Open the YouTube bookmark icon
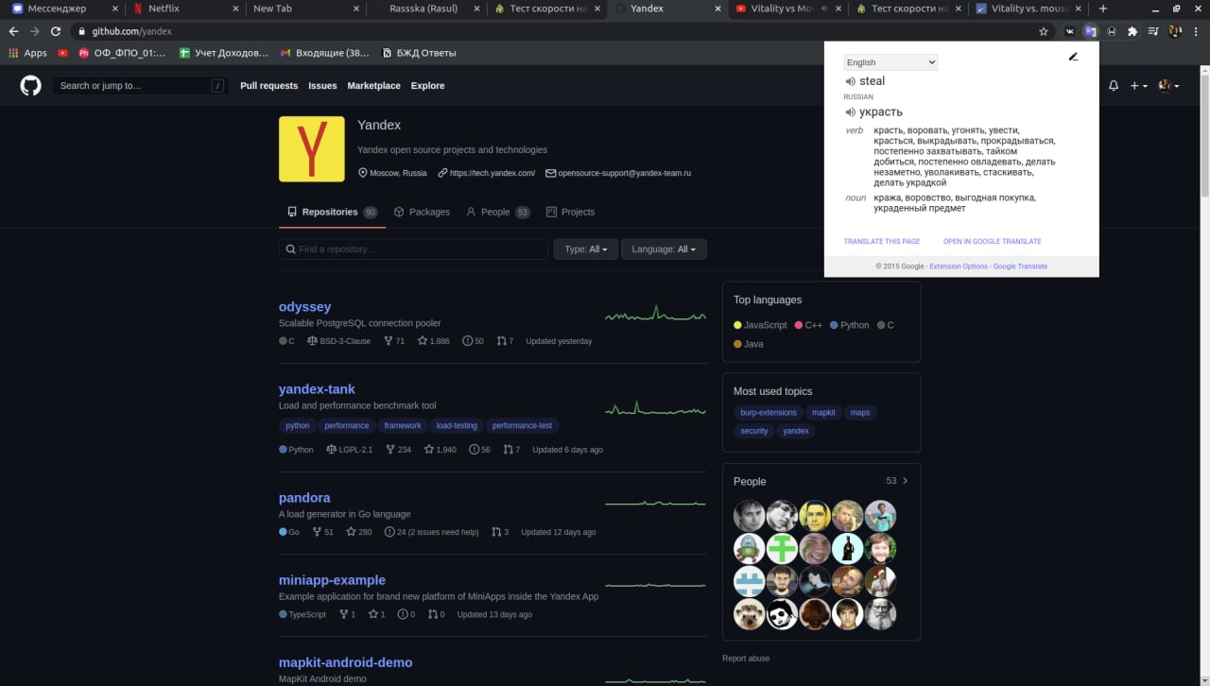Screen dimensions: 1210x686 (x=63, y=53)
